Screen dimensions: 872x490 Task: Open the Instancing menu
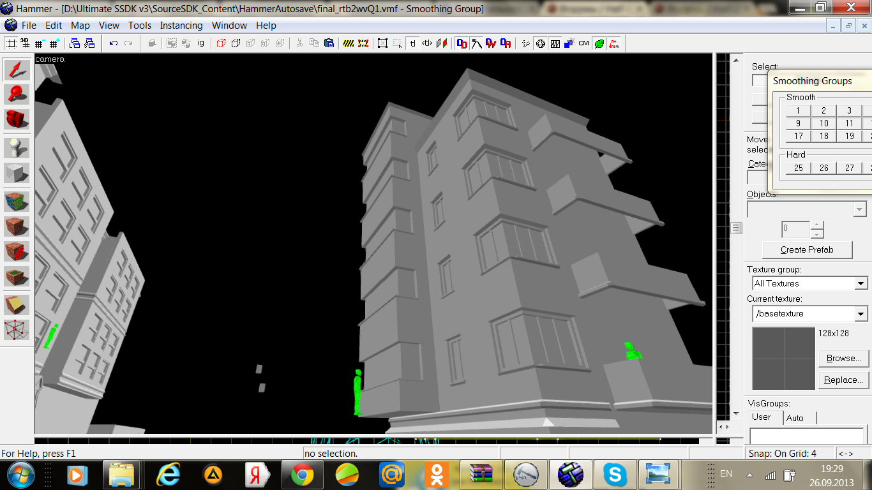[x=181, y=26]
